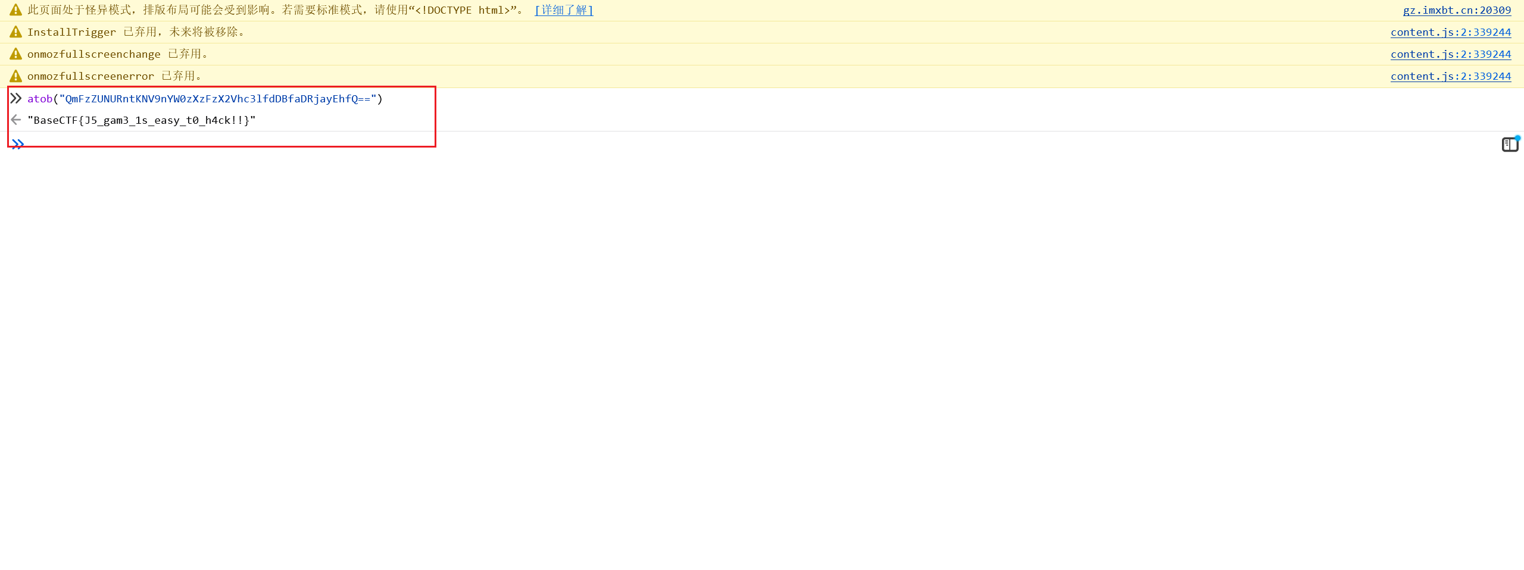Open the gz.imxbt.cn:20309 source link
Screen dimensions: 1524x570
[1456, 10]
